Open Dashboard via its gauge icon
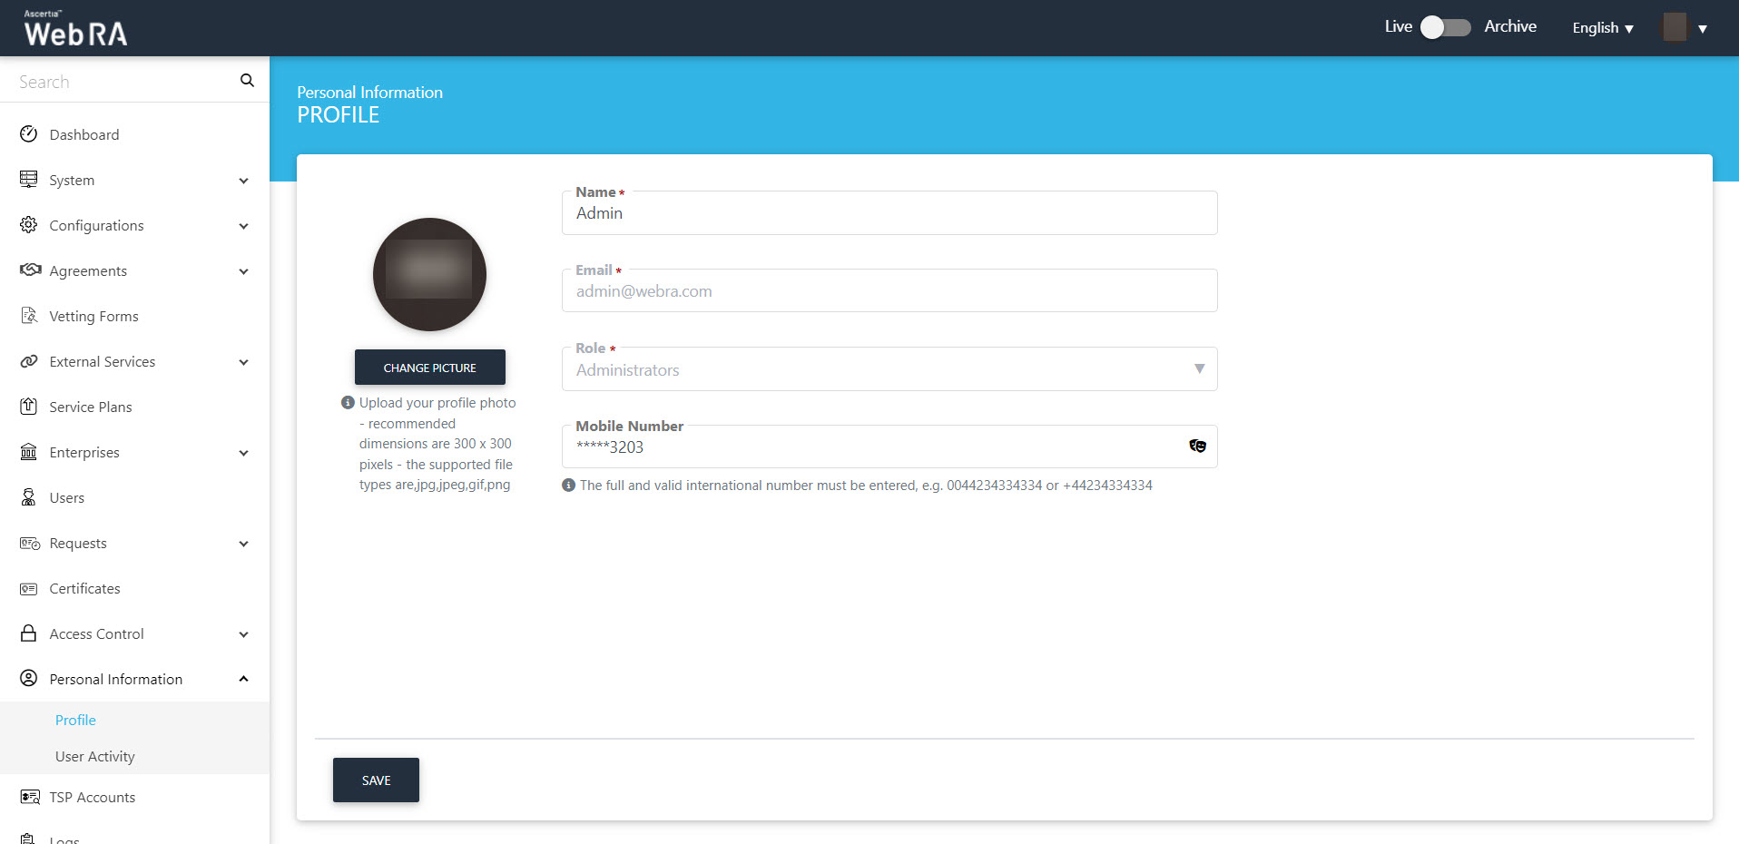This screenshot has height=844, width=1739. click(29, 134)
